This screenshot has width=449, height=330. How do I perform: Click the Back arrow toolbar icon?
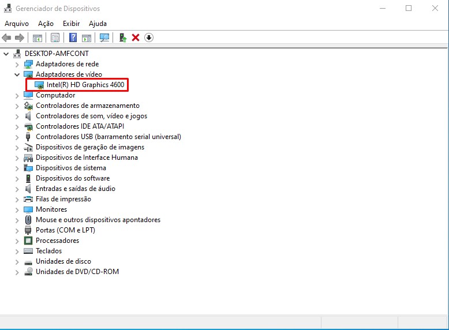coord(6,37)
